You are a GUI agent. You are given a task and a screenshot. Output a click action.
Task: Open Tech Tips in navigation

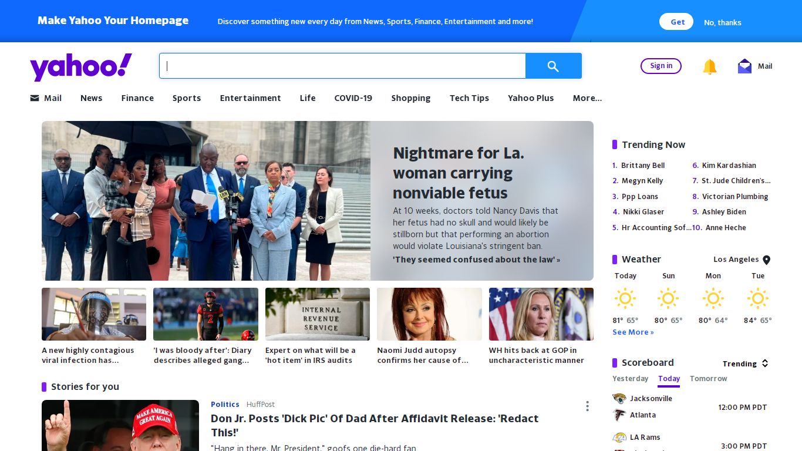coord(469,98)
